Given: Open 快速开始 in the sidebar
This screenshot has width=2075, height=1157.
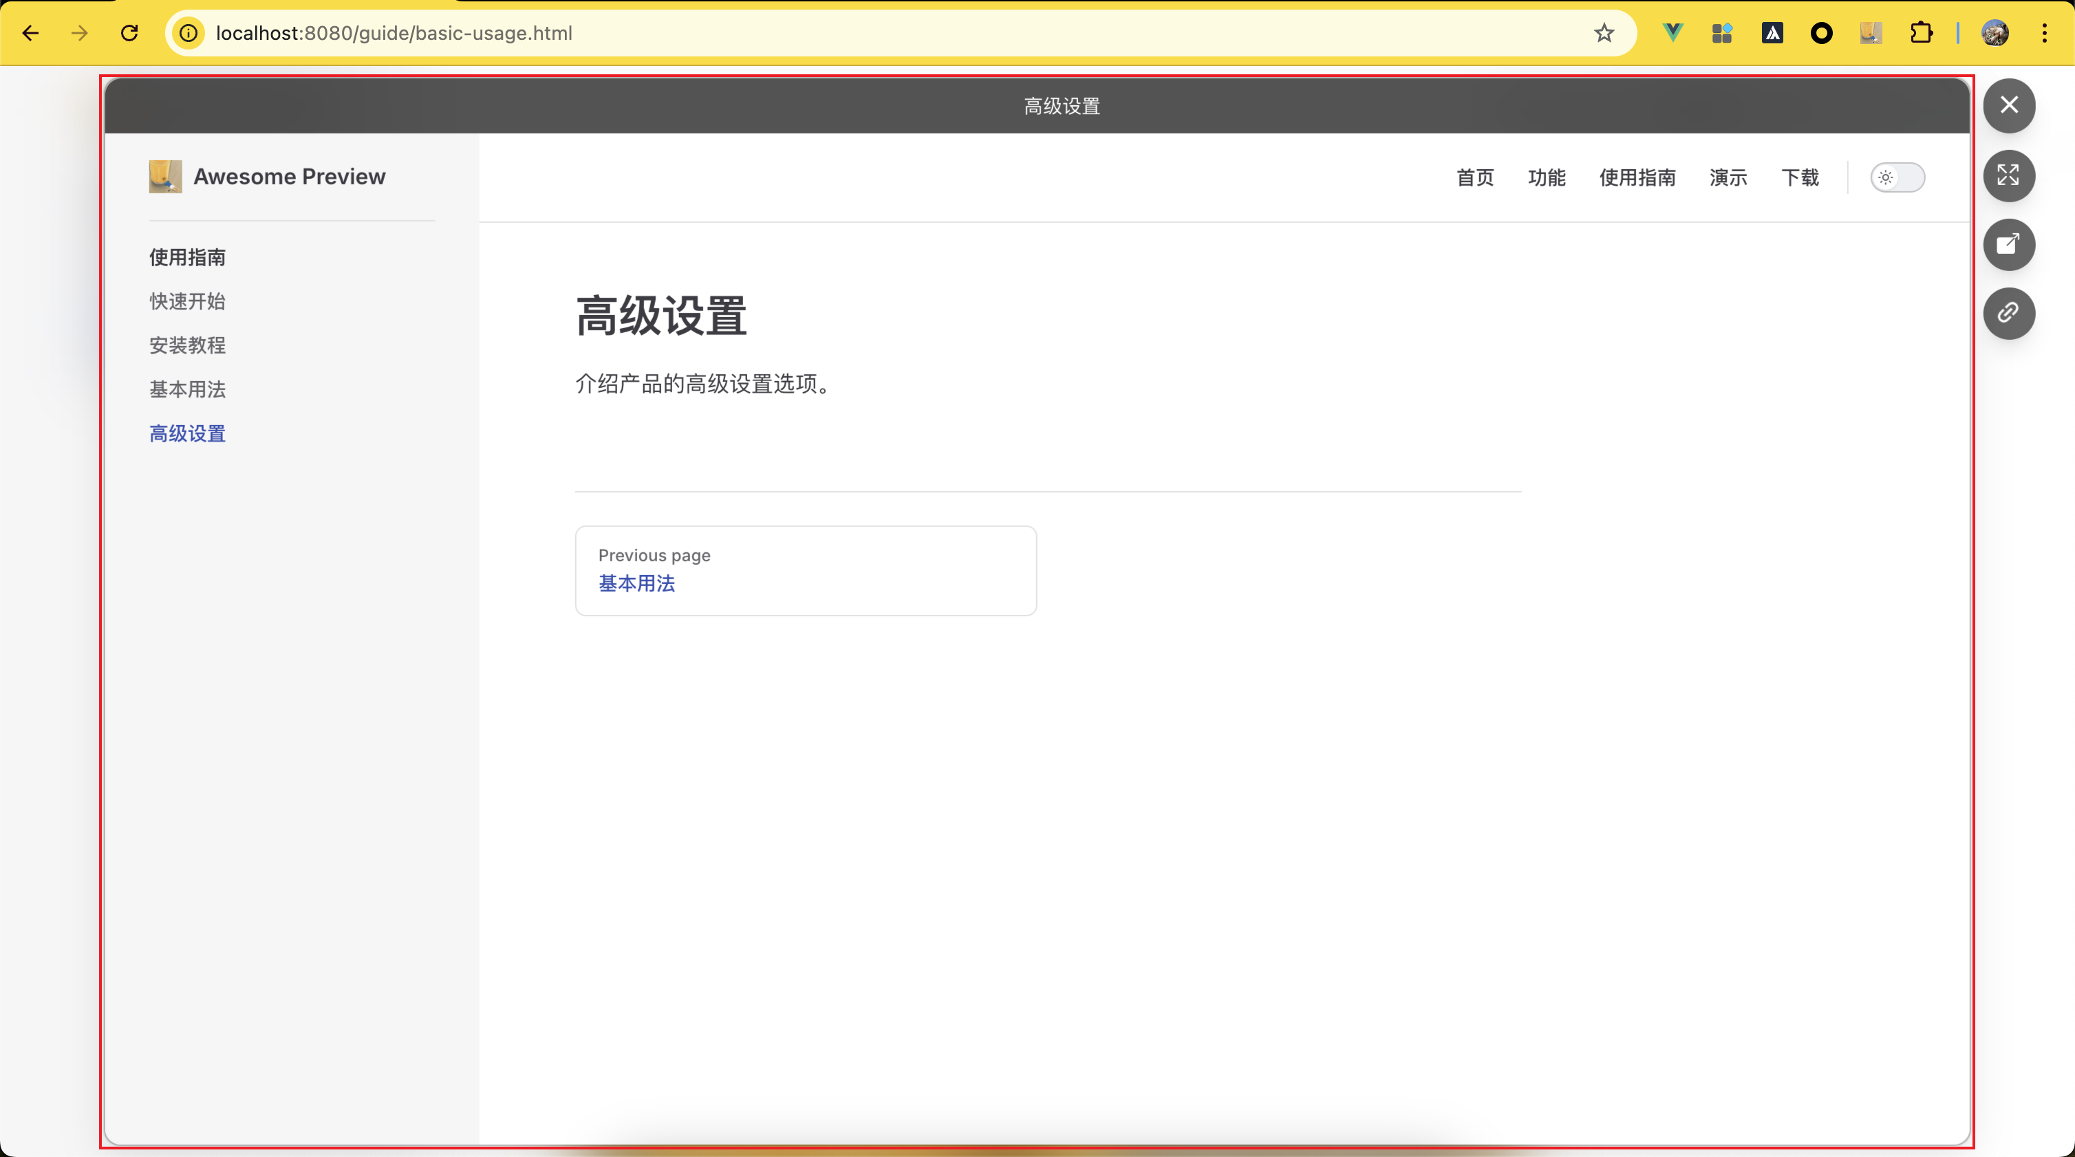Looking at the screenshot, I should pos(187,301).
